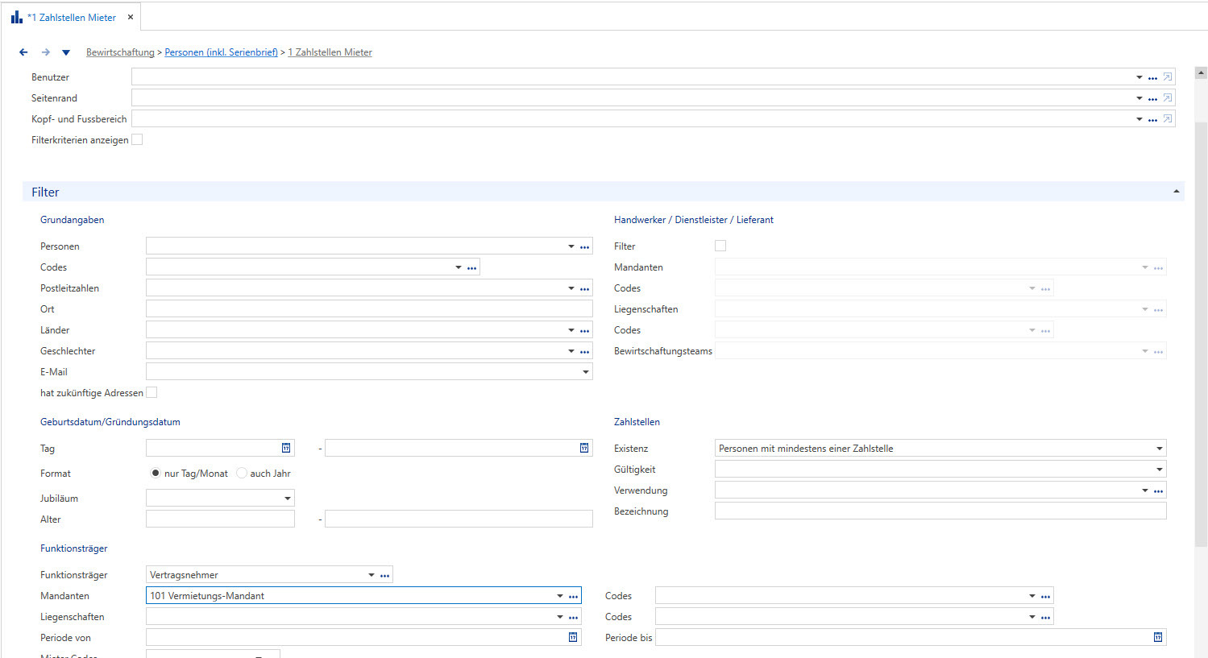Open the Personen (inkl. Serienbrief) breadcrumb link
Viewport: 1208px width, 658px height.
[221, 52]
